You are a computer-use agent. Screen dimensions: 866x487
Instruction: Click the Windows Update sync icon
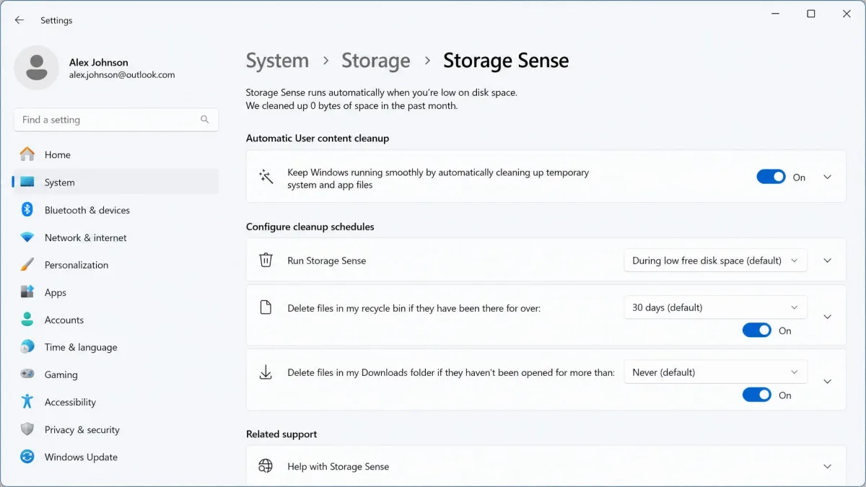27,457
